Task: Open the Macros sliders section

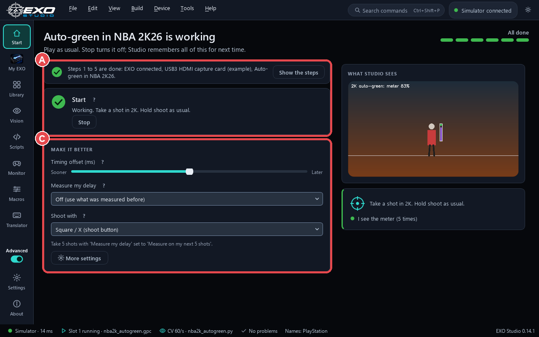Action: 17,193
